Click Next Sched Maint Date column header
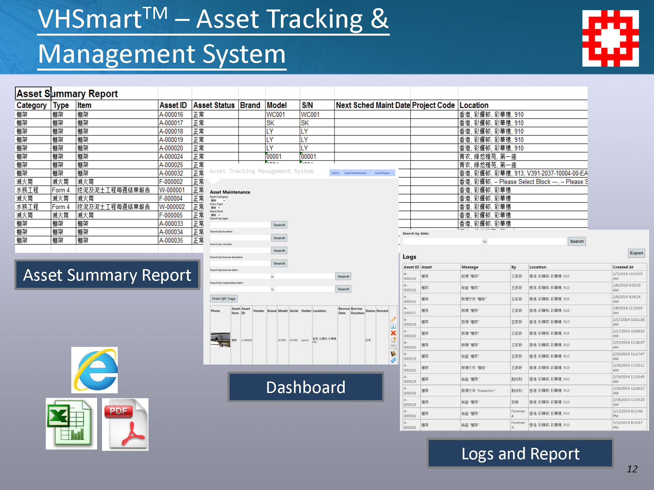The width and height of the screenshot is (654, 490). pos(373,105)
